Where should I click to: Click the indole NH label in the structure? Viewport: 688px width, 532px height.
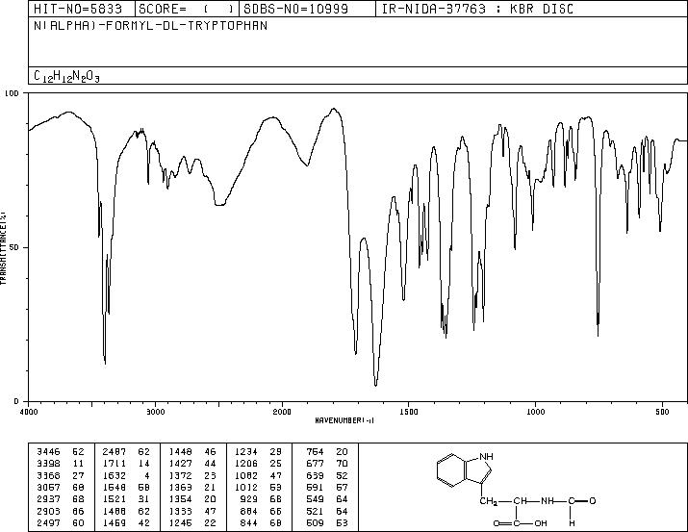point(486,456)
